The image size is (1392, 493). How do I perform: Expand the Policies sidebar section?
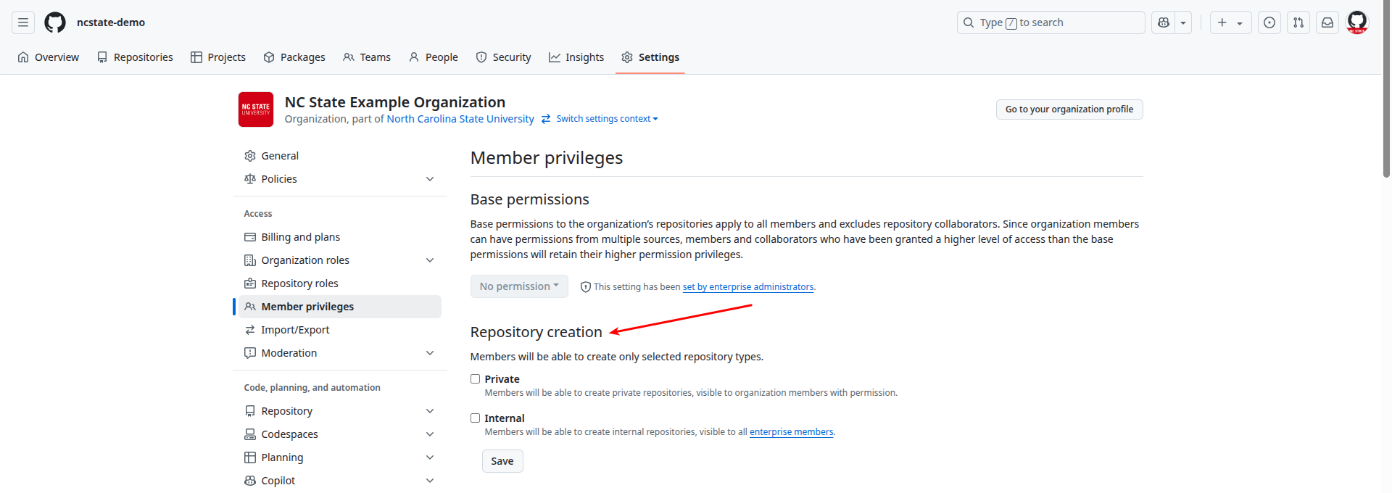click(430, 179)
